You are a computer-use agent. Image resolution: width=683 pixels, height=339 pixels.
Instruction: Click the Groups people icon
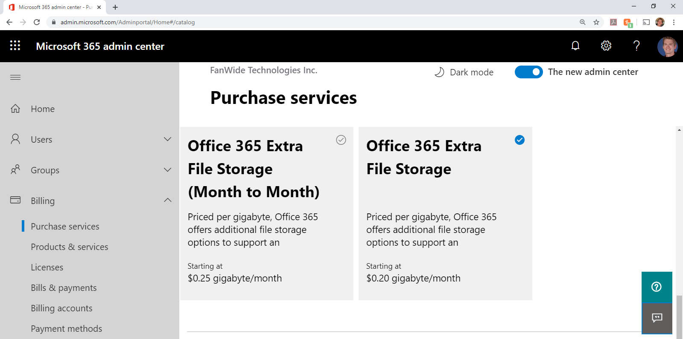(x=15, y=169)
